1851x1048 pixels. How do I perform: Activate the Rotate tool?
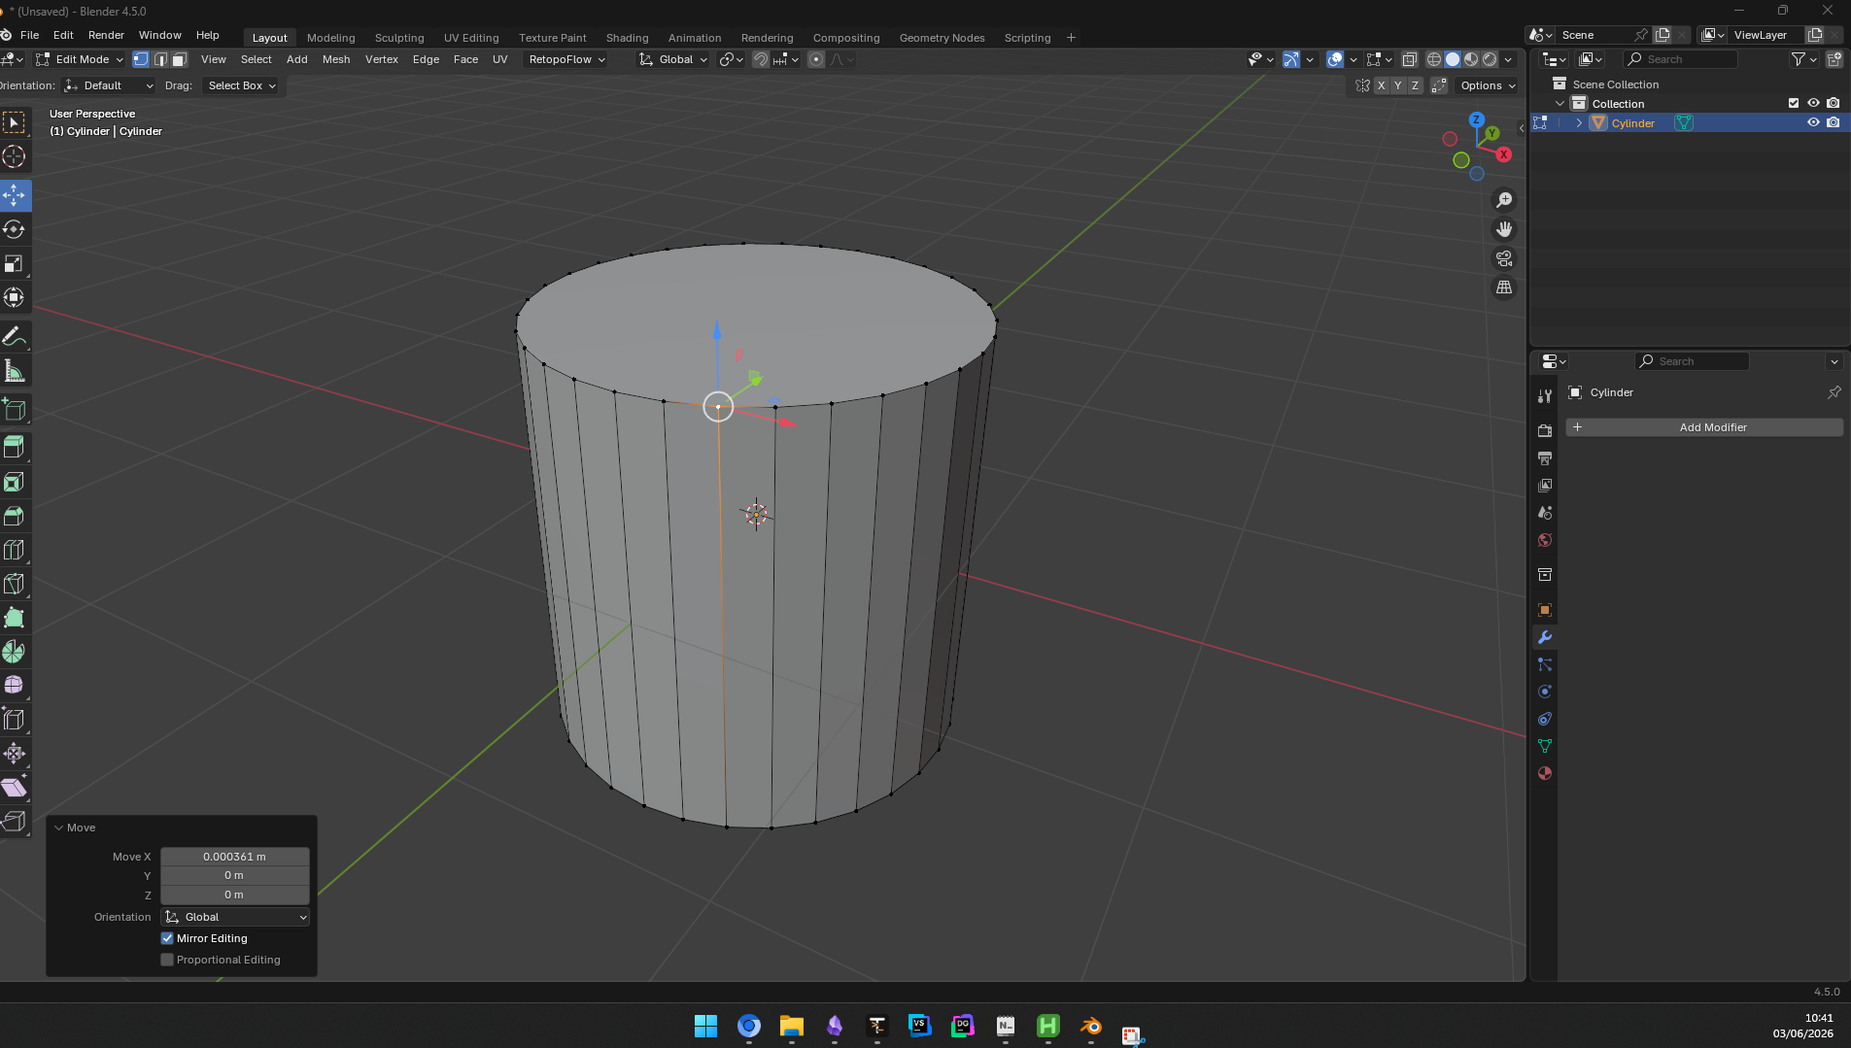(x=15, y=229)
